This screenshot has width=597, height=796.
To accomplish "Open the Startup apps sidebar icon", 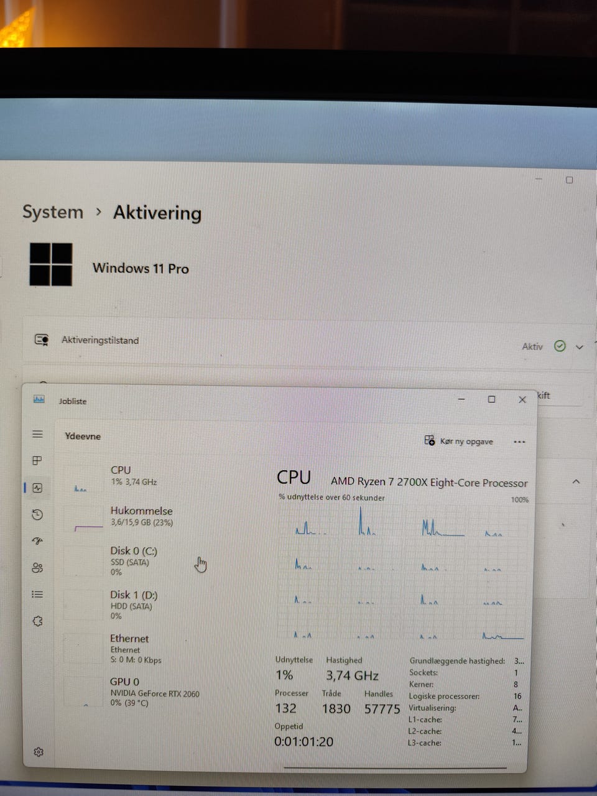I will click(37, 541).
